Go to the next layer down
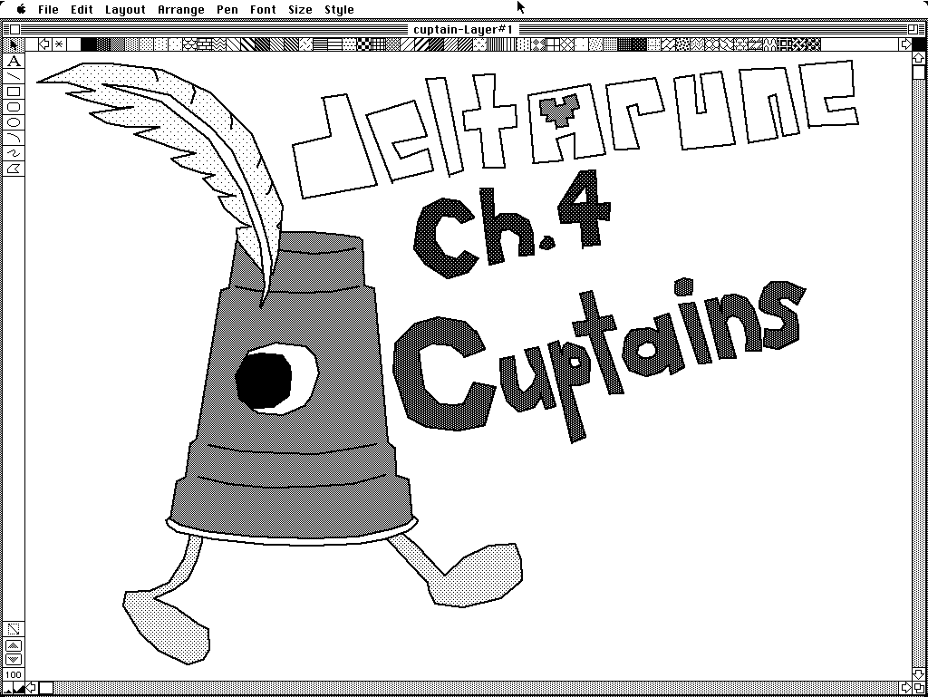This screenshot has height=697, width=928. 14,659
